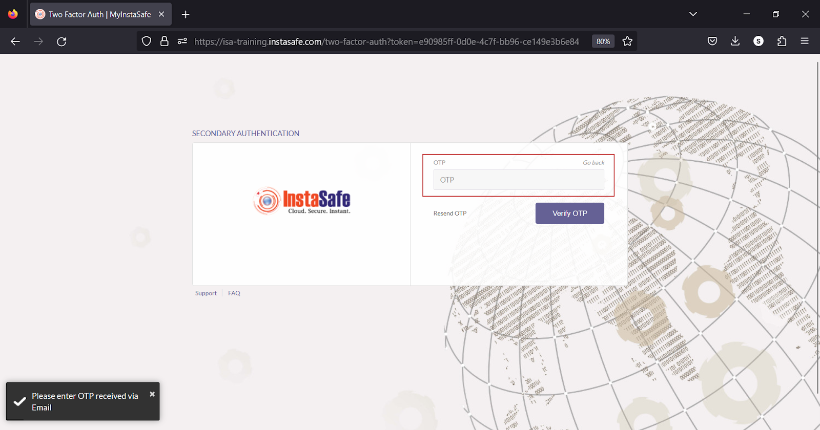The width and height of the screenshot is (820, 430).
Task: Save page to Pocket
Action: tap(712, 41)
